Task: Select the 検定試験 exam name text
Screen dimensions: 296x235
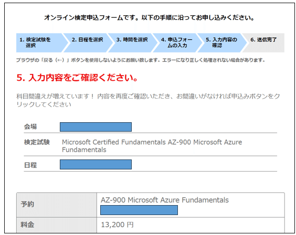Action: (152, 146)
